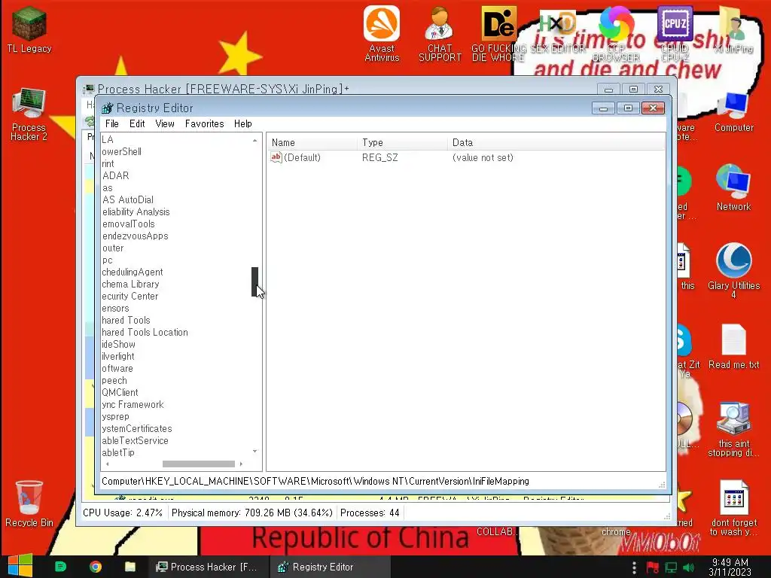Screen dimensions: 771x578
Task: Select the 'chema Library' registry key
Action: [130, 284]
